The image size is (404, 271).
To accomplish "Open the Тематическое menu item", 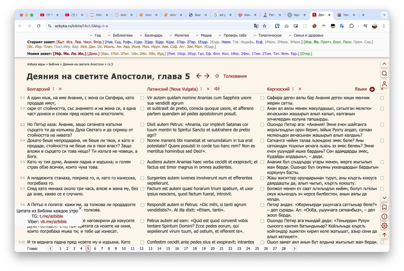I will 268,35.
